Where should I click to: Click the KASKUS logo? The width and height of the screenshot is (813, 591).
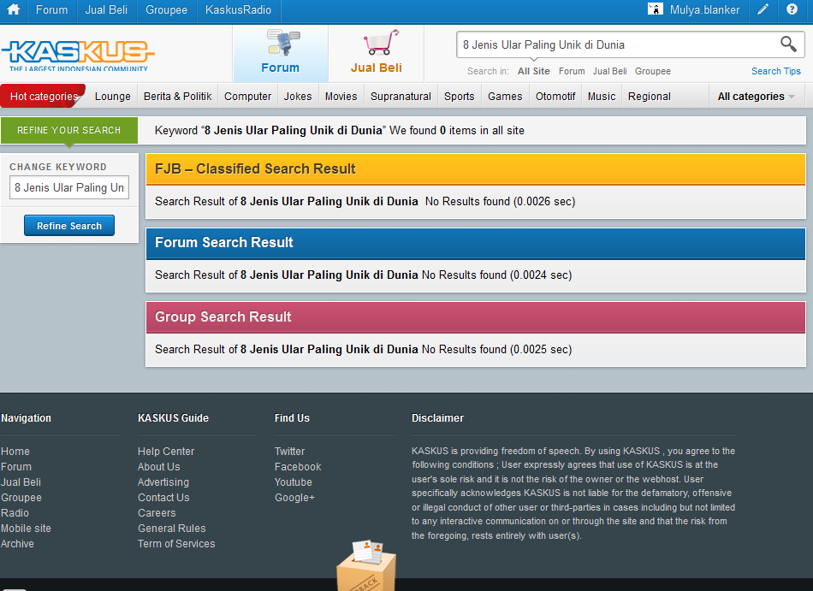(x=77, y=53)
